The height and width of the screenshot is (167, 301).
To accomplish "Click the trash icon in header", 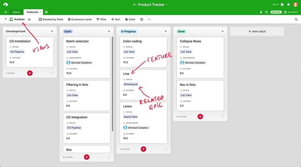I will click(x=261, y=12).
